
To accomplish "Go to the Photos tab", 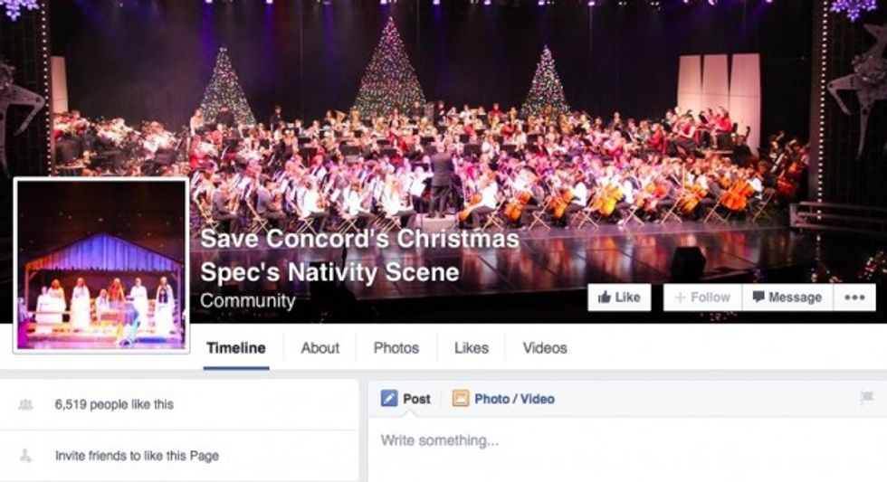I will coord(396,348).
